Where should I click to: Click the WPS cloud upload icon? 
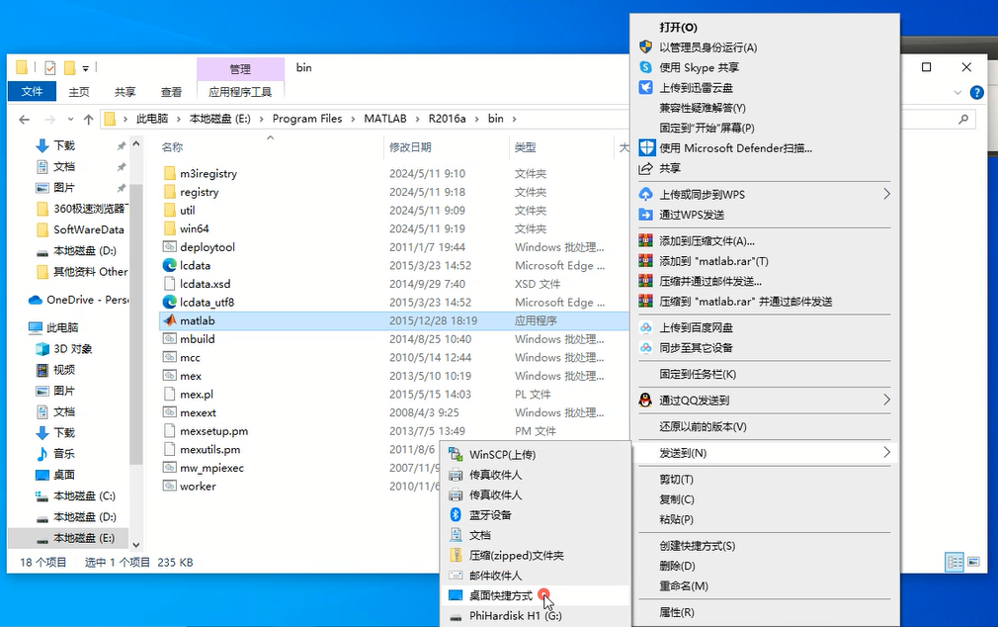coord(645,195)
